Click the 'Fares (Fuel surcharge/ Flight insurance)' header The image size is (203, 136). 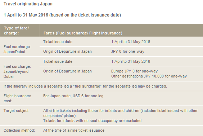click(x=83, y=33)
